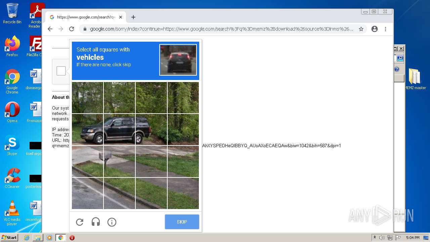Open the Action Center flag icon
The image size is (430, 242).
(x=397, y=238)
